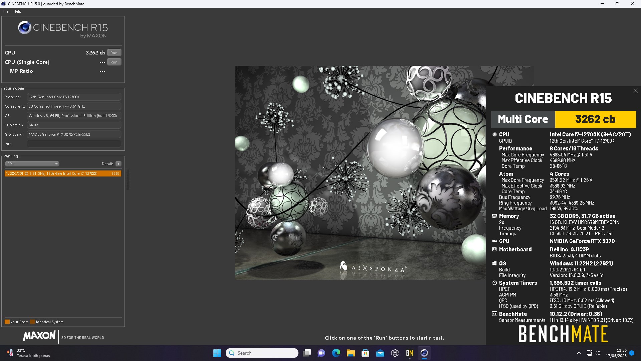Image resolution: width=641 pixels, height=361 pixels.
Task: Click the rendered benchmark scene image
Action: pyautogui.click(x=360, y=172)
